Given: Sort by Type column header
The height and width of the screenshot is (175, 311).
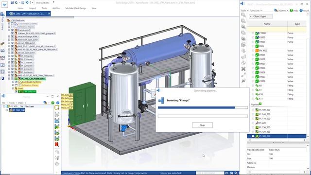Looking at the screenshot, I should click(x=297, y=24).
